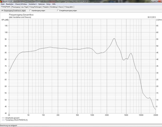The width and height of the screenshot is (162, 127).
Task: Open the Datei menu
Action: 3,4
